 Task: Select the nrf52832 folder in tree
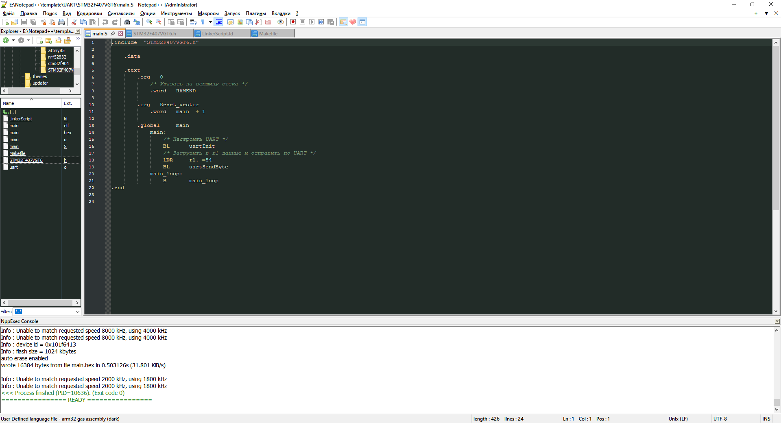(x=57, y=57)
